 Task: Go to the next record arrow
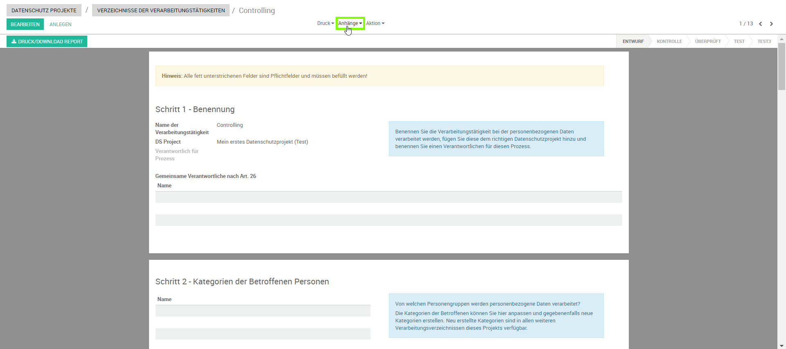771,24
